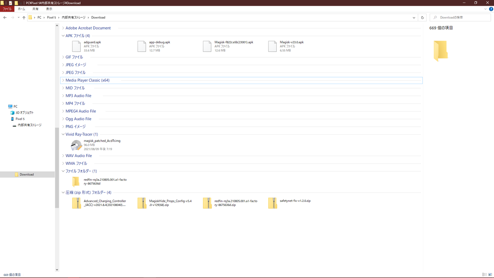Viewport: 494px width, 278px height.
Task: Click the PC icon in navigation pane
Action: [10, 106]
